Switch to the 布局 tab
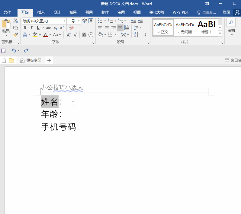This screenshot has width=241, height=214. point(73,12)
